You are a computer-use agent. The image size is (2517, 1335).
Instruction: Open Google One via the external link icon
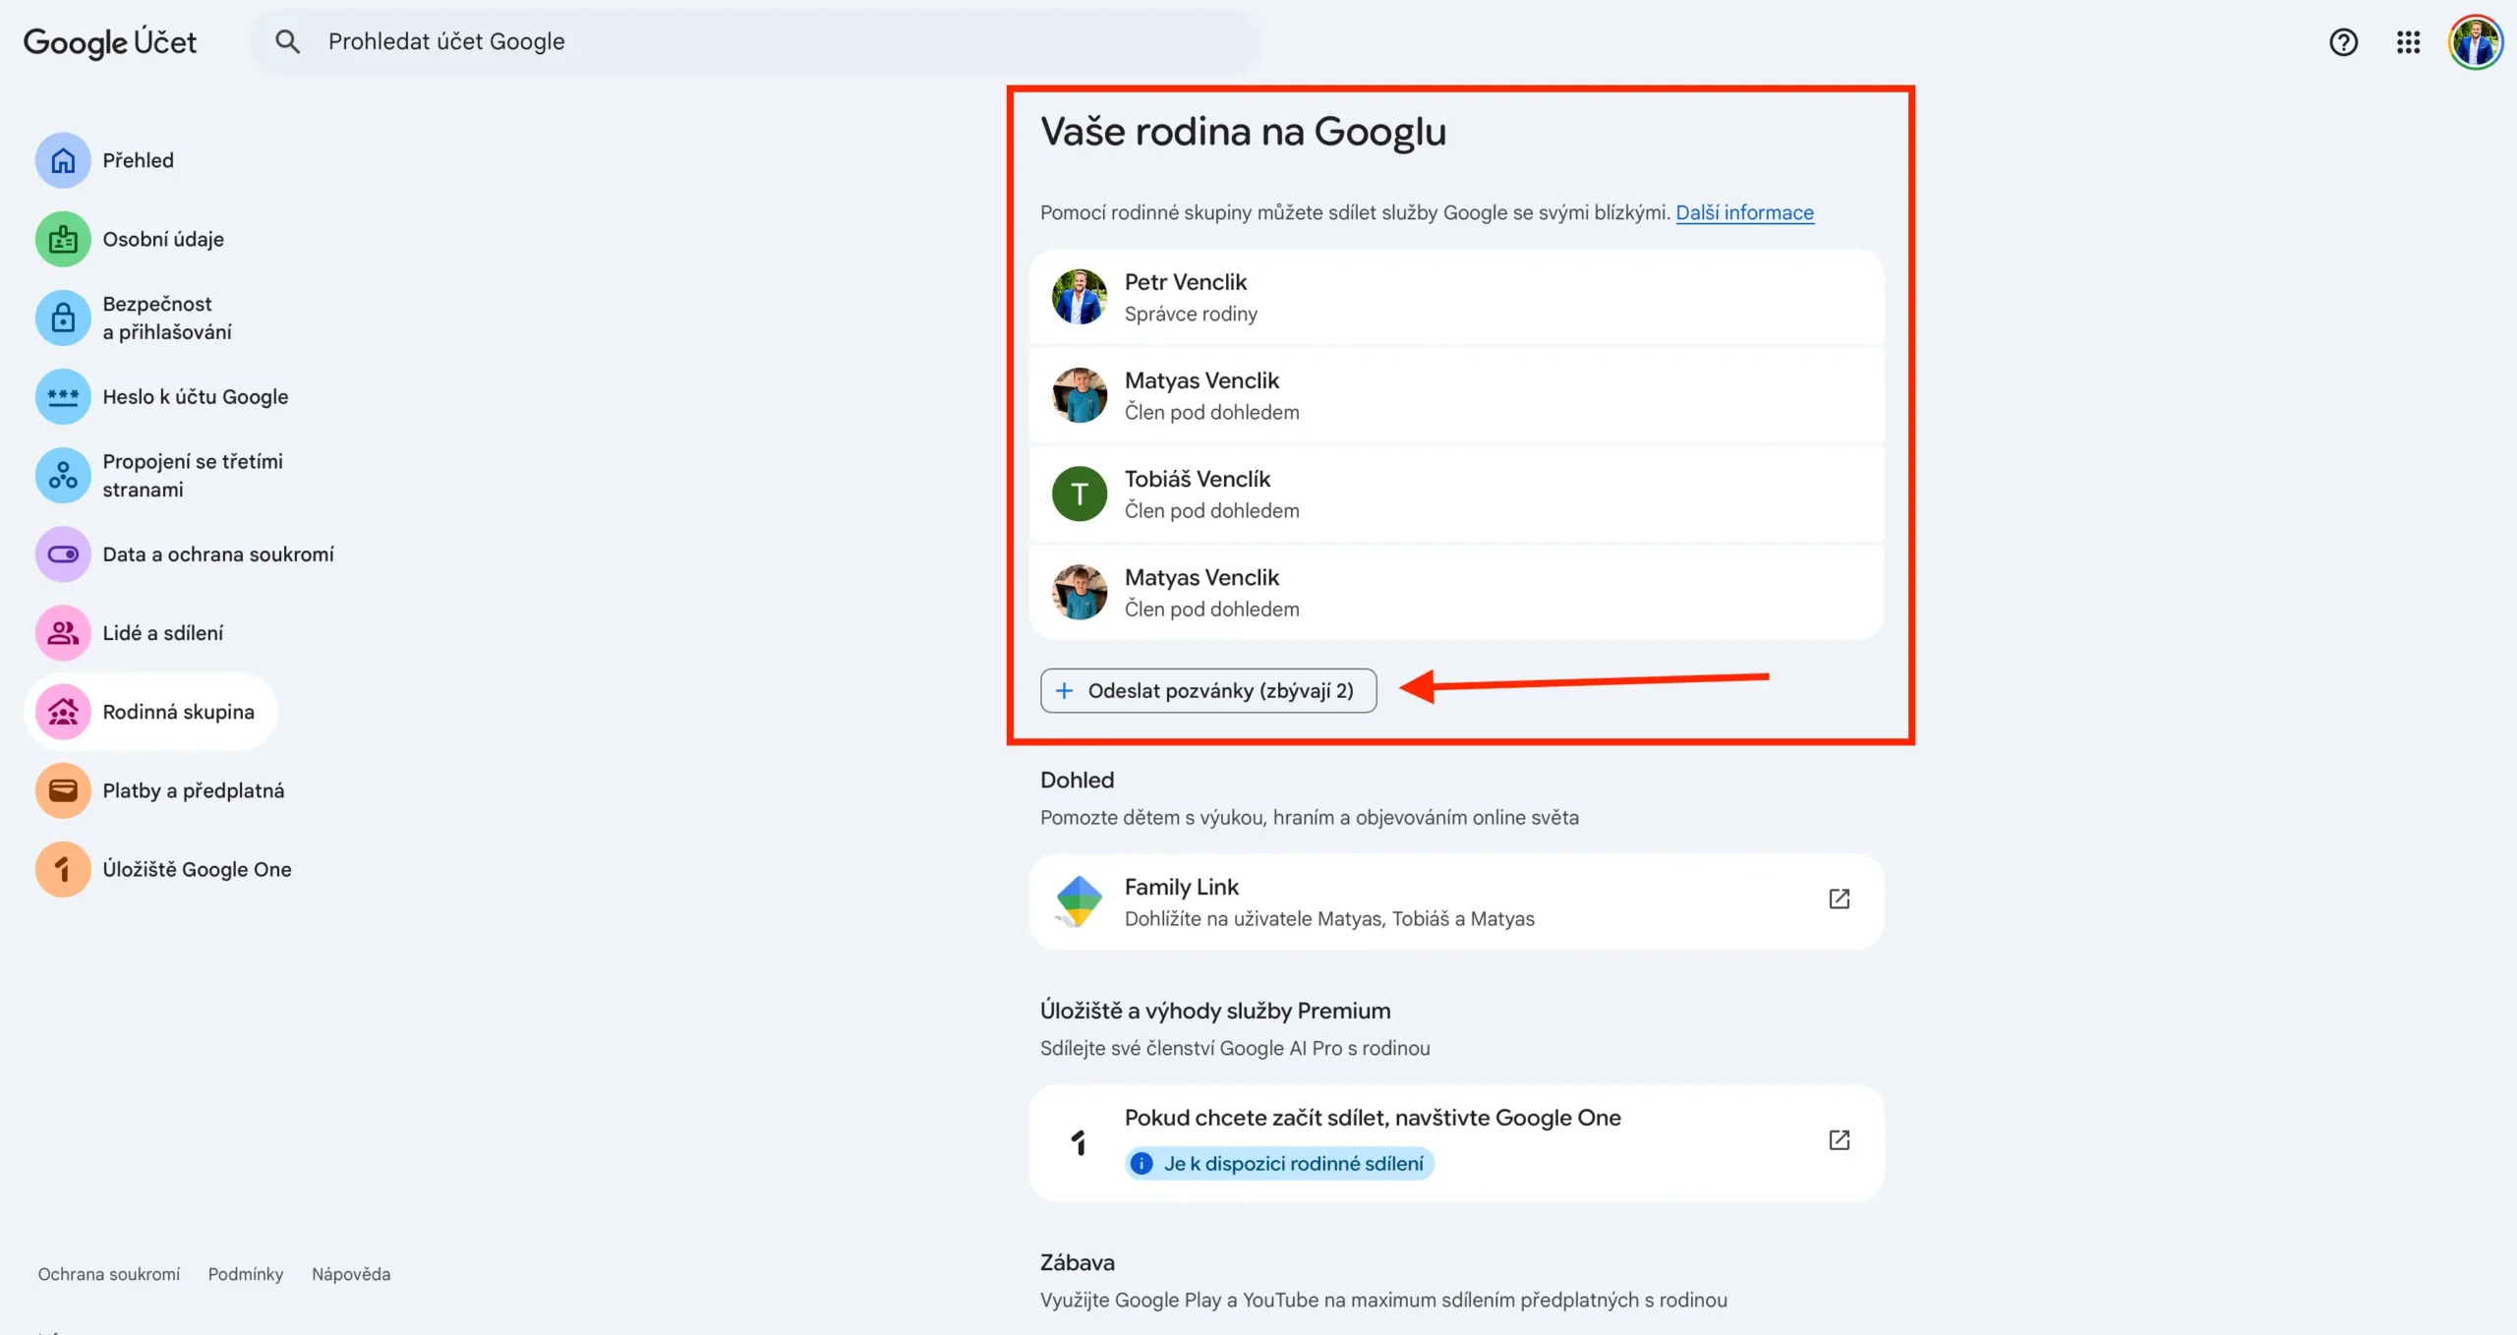(1840, 1140)
